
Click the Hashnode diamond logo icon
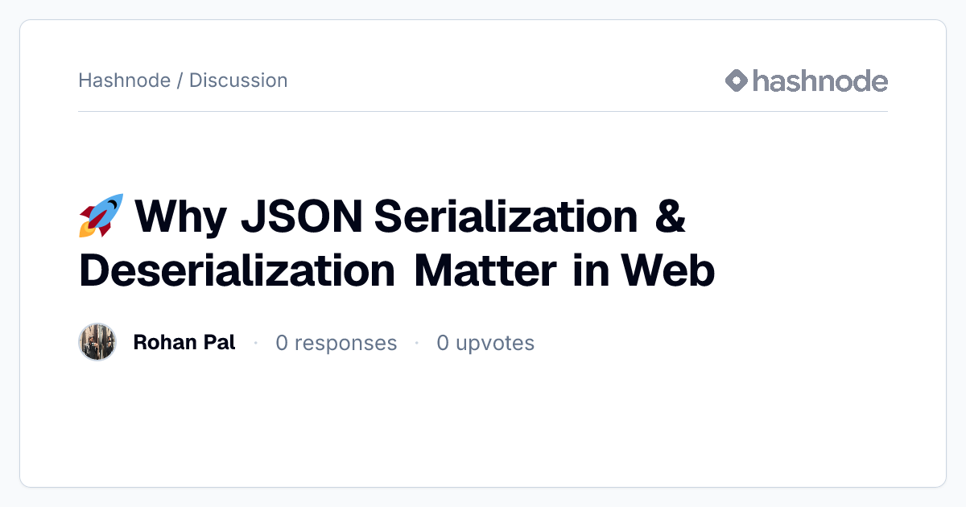[x=737, y=80]
